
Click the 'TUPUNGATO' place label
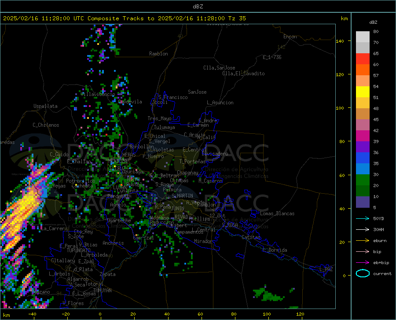click(79, 250)
